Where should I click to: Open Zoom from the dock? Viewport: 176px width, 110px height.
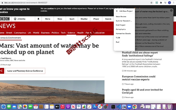(x=129, y=107)
